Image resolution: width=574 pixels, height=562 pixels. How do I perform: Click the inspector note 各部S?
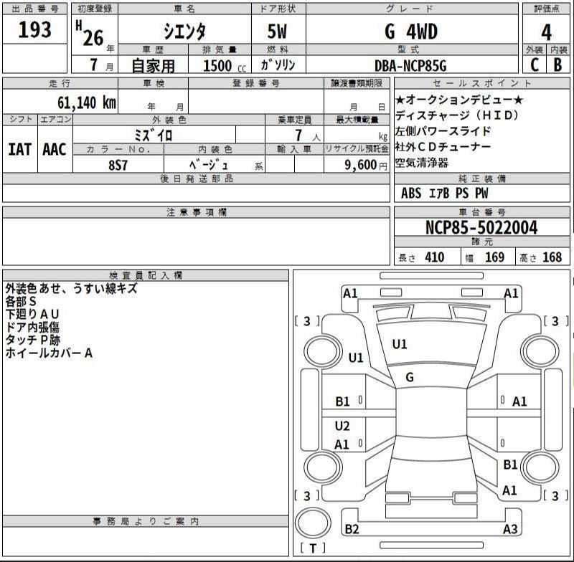[x=21, y=301]
